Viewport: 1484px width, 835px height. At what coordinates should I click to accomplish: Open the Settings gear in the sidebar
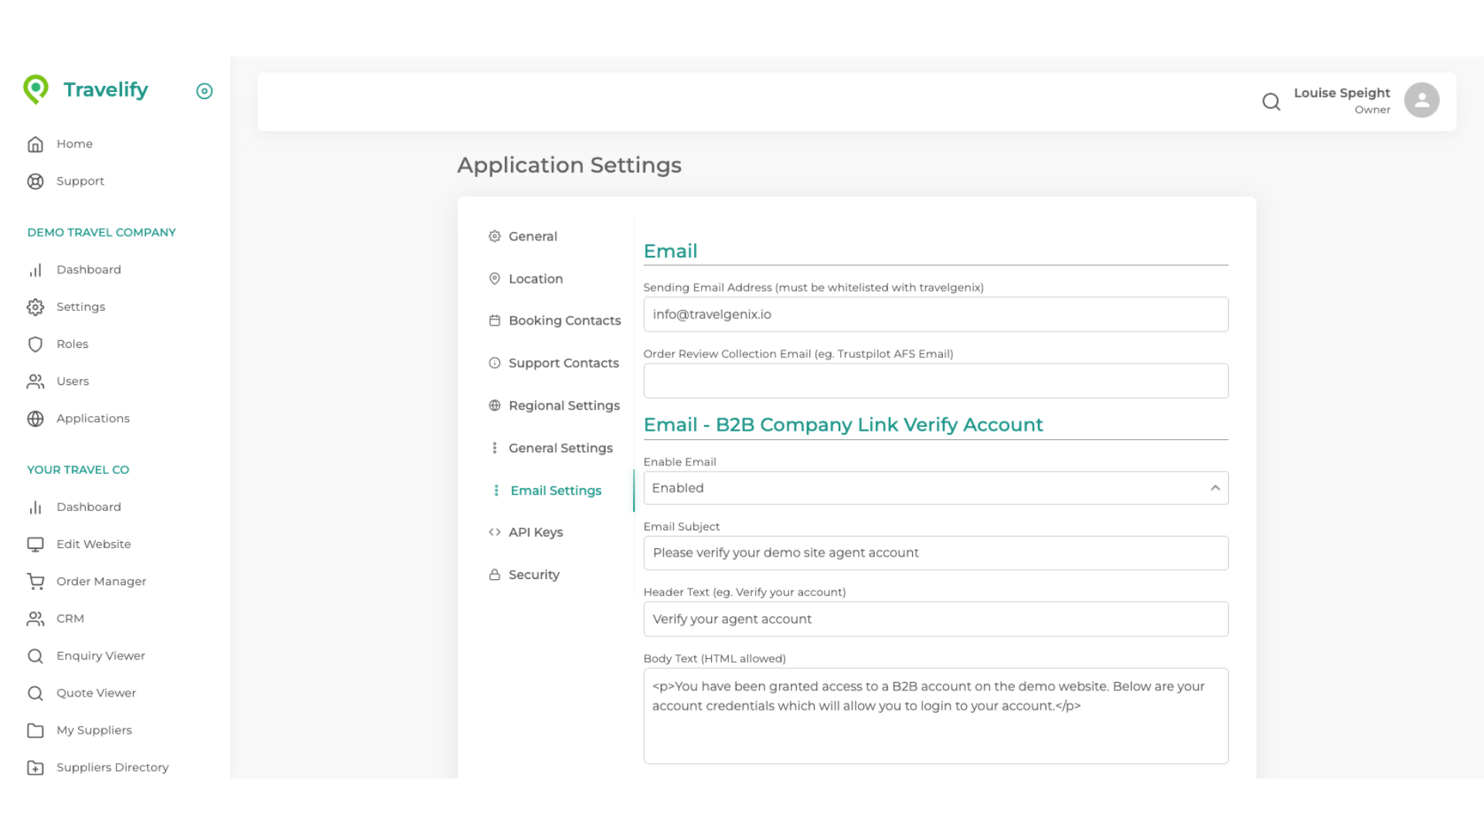tap(36, 307)
